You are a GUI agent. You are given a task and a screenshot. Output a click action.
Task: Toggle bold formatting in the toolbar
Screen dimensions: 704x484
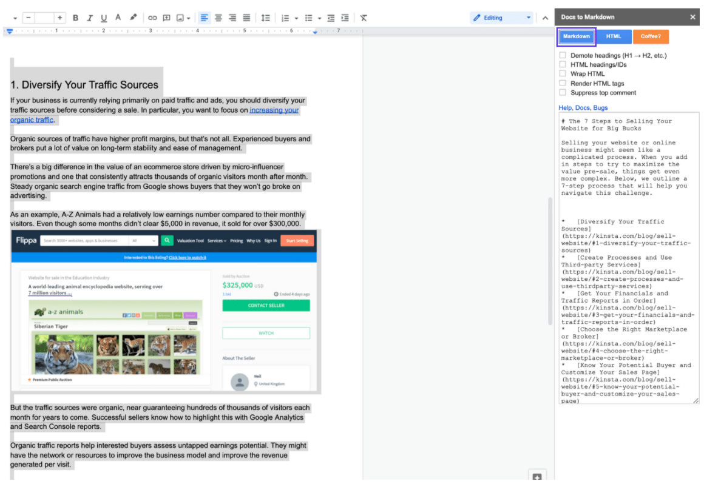[x=75, y=18]
